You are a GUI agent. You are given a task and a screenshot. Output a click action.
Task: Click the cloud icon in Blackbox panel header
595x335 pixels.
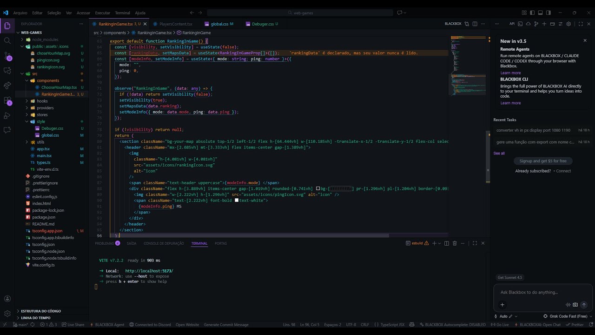point(528,24)
